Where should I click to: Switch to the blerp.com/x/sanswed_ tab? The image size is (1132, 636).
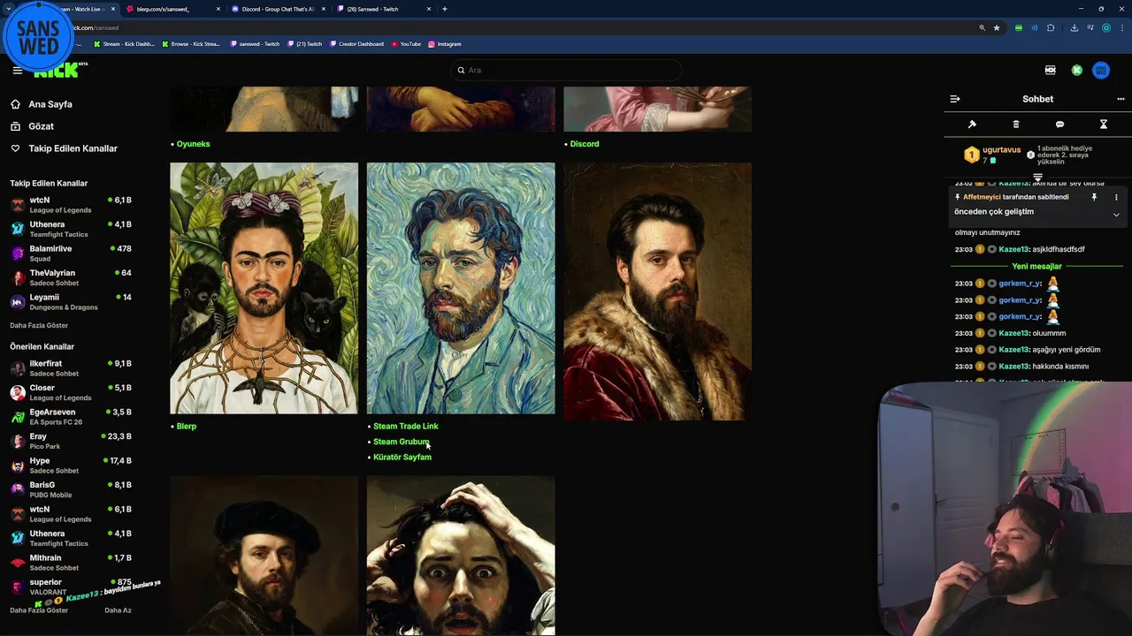pyautogui.click(x=172, y=9)
